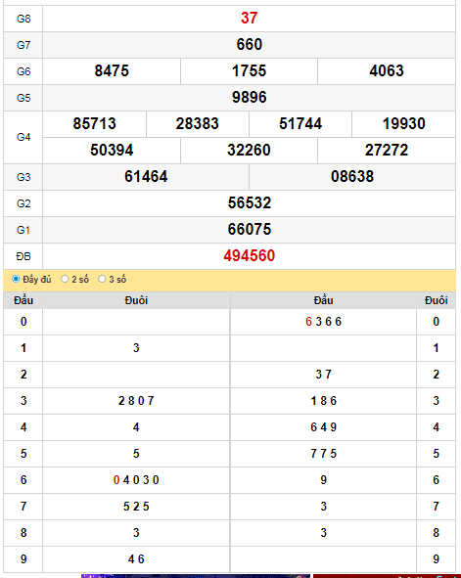
Task: Click the special prize number 494560
Action: point(250,256)
